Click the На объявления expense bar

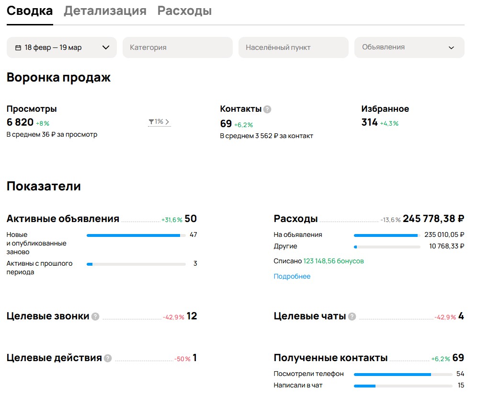(x=387, y=235)
